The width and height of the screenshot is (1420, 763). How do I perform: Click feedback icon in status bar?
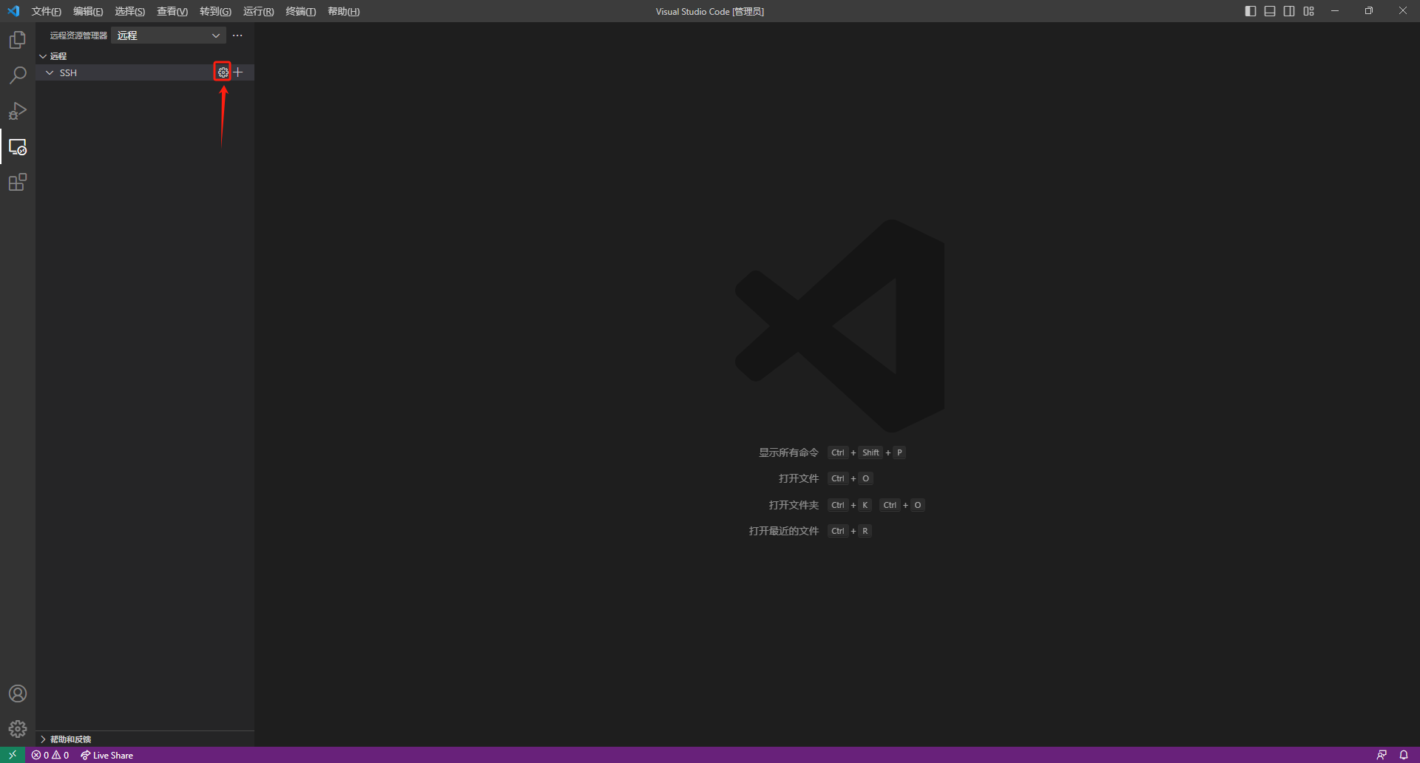click(1382, 755)
